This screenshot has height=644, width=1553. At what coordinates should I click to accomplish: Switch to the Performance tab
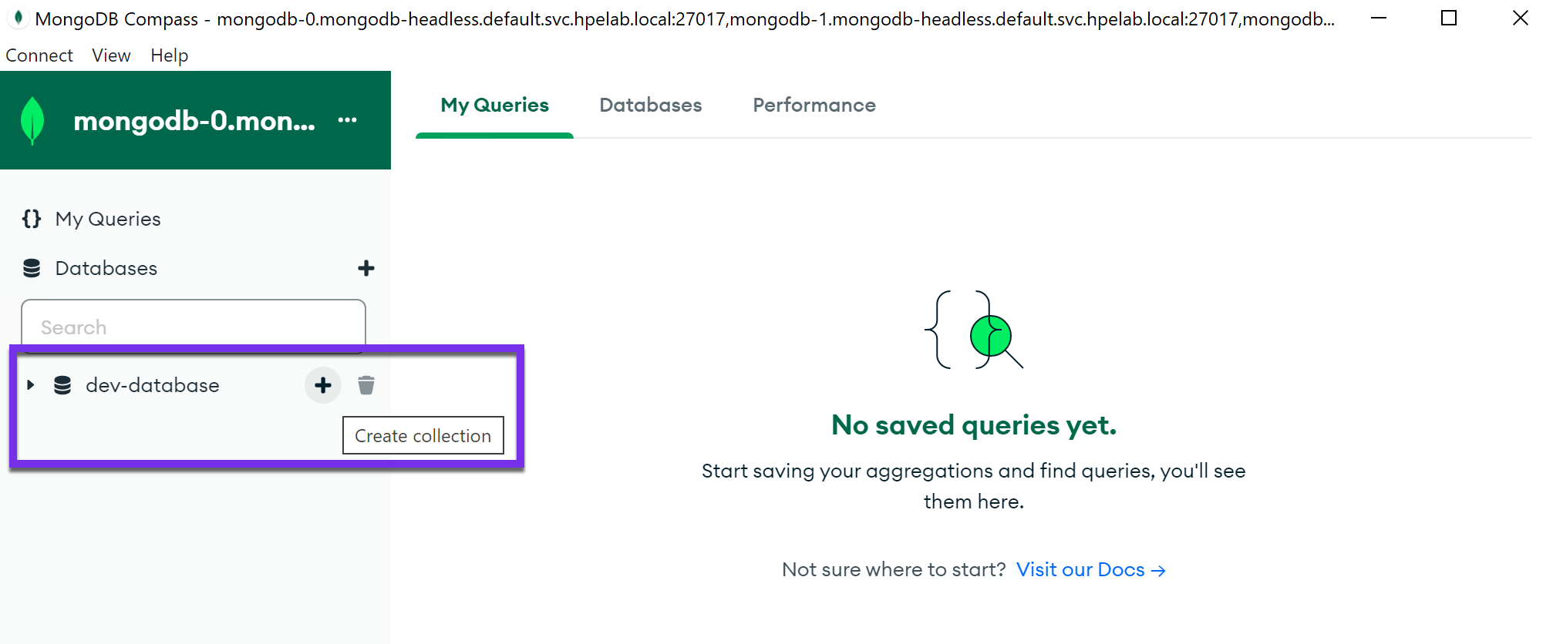coord(814,105)
